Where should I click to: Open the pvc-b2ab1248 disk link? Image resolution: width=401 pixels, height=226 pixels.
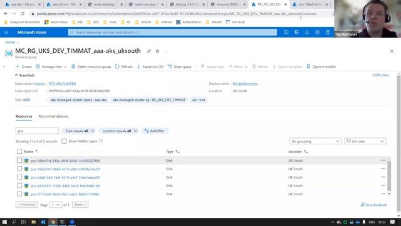click(x=65, y=177)
